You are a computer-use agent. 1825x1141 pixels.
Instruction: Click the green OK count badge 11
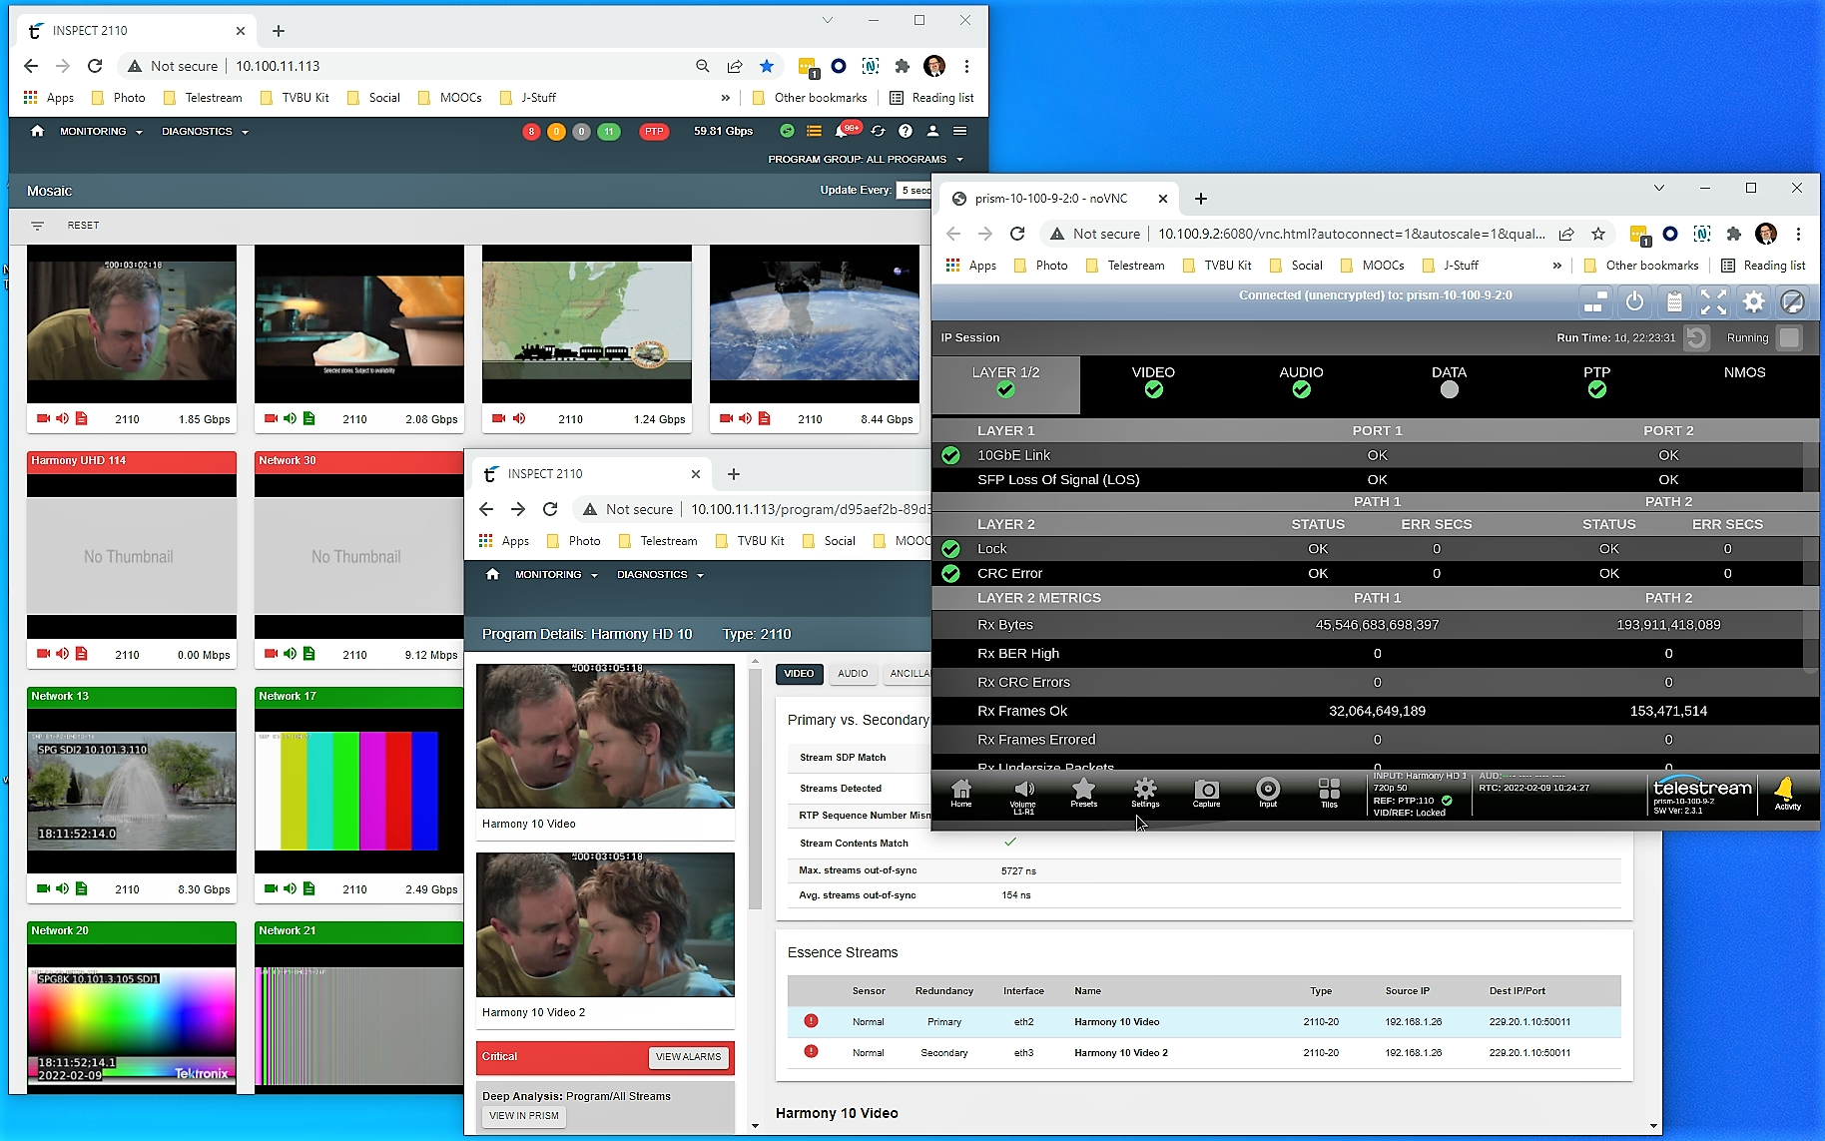tap(608, 132)
